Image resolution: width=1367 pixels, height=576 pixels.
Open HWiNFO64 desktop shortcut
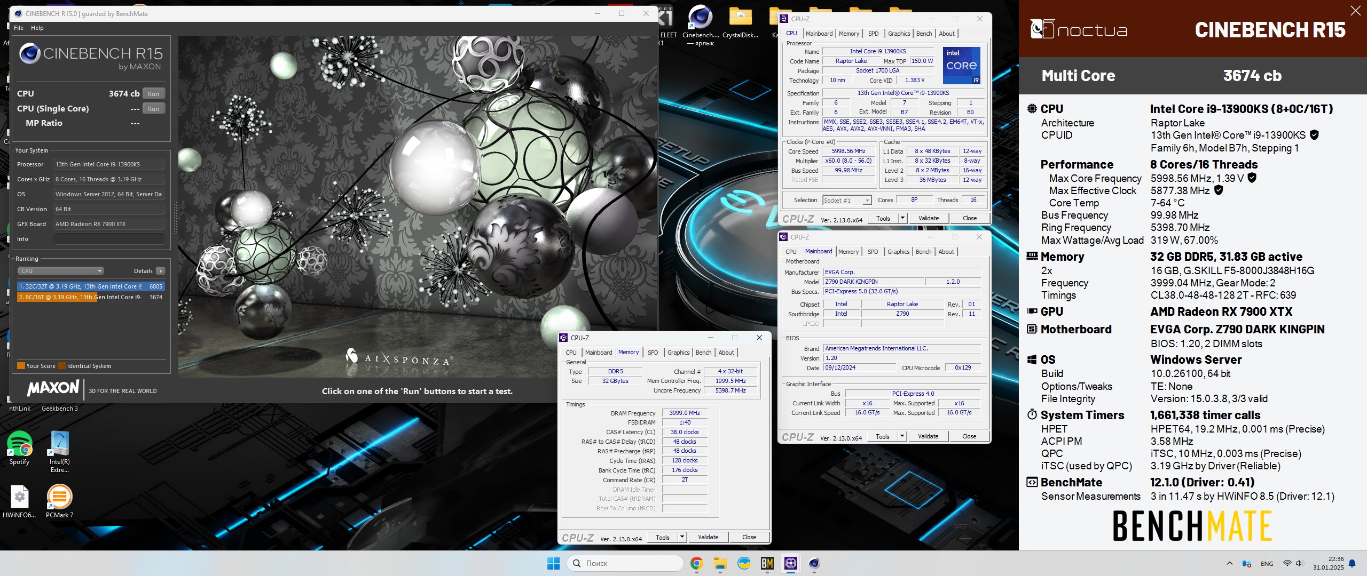(x=19, y=501)
